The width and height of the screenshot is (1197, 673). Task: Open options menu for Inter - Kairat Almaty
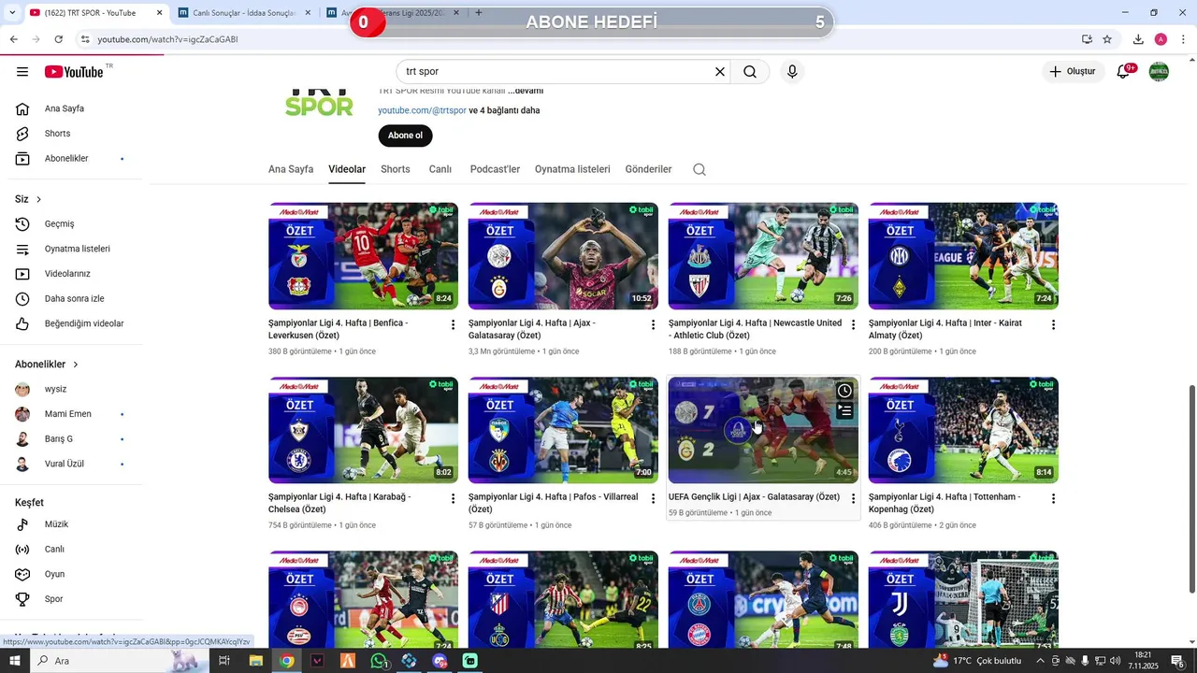[1053, 324]
